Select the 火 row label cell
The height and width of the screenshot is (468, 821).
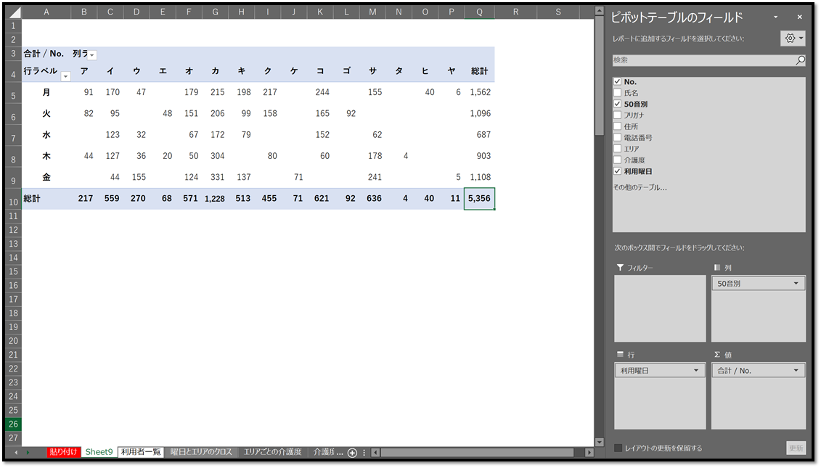pyautogui.click(x=46, y=114)
